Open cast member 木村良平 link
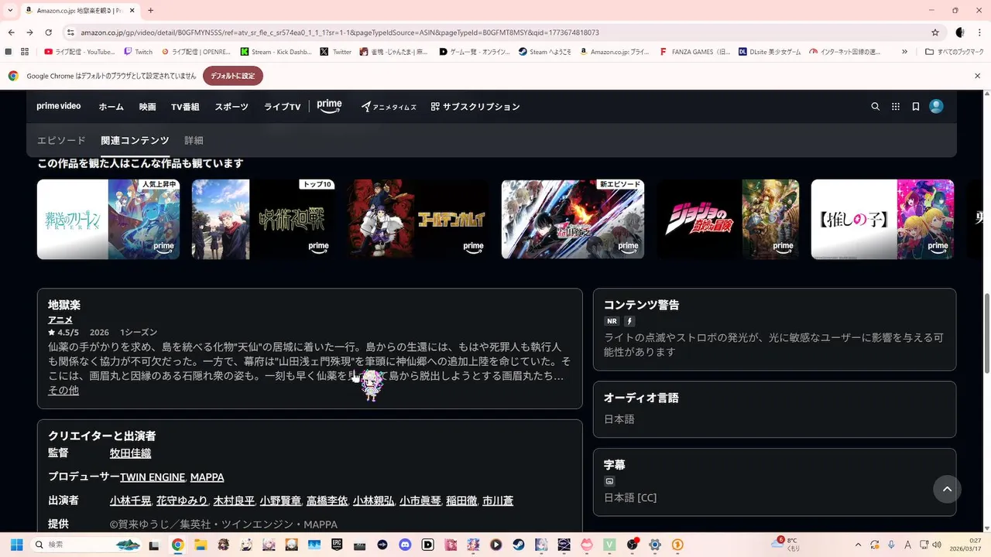The image size is (991, 557). [x=234, y=501]
